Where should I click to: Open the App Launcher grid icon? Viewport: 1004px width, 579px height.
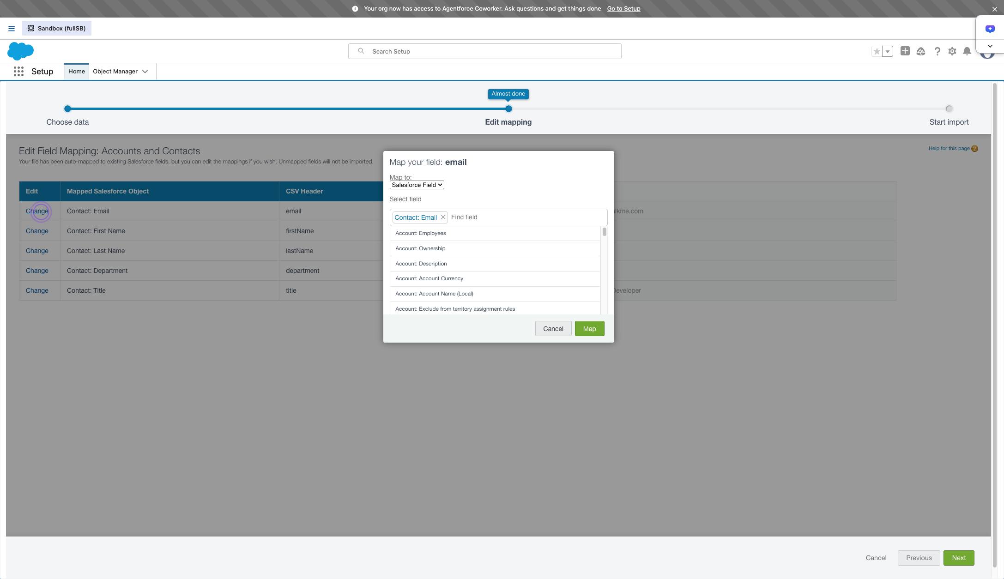(x=18, y=72)
